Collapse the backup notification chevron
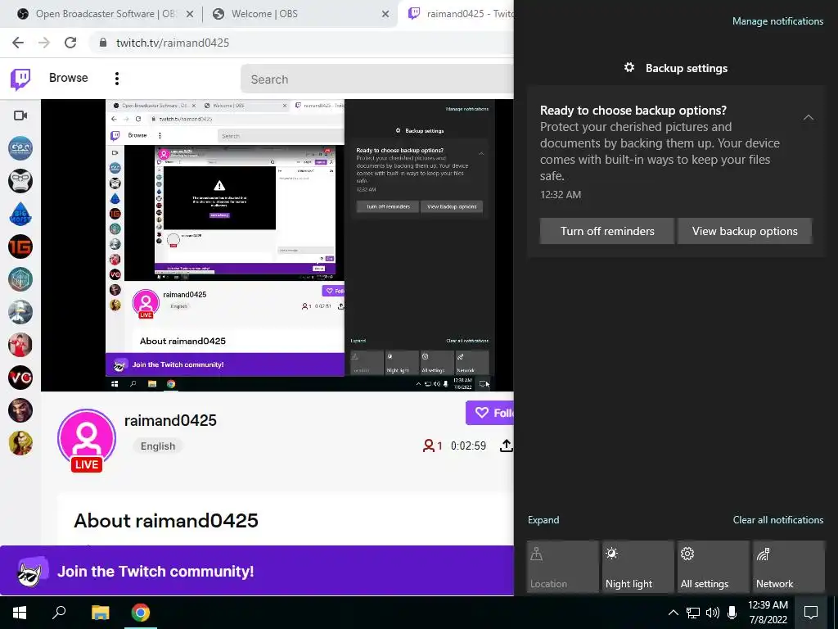Image resolution: width=838 pixels, height=629 pixels. (x=808, y=117)
